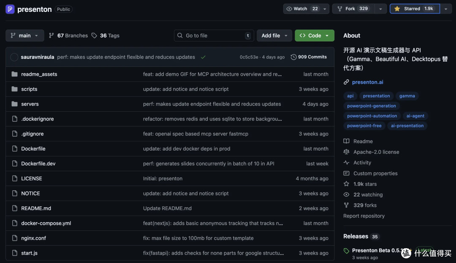Click the Fork 329 button
The height and width of the screenshot is (263, 456).
pos(353,9)
